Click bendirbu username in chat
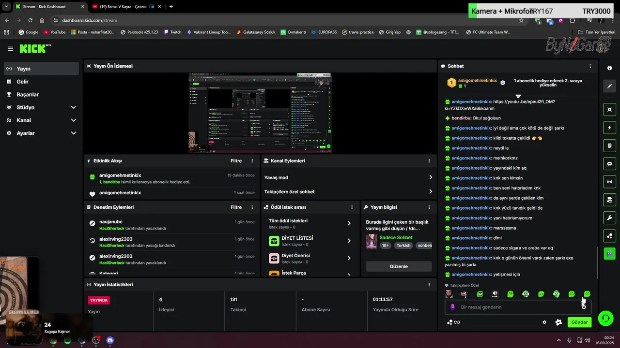 [x=462, y=118]
